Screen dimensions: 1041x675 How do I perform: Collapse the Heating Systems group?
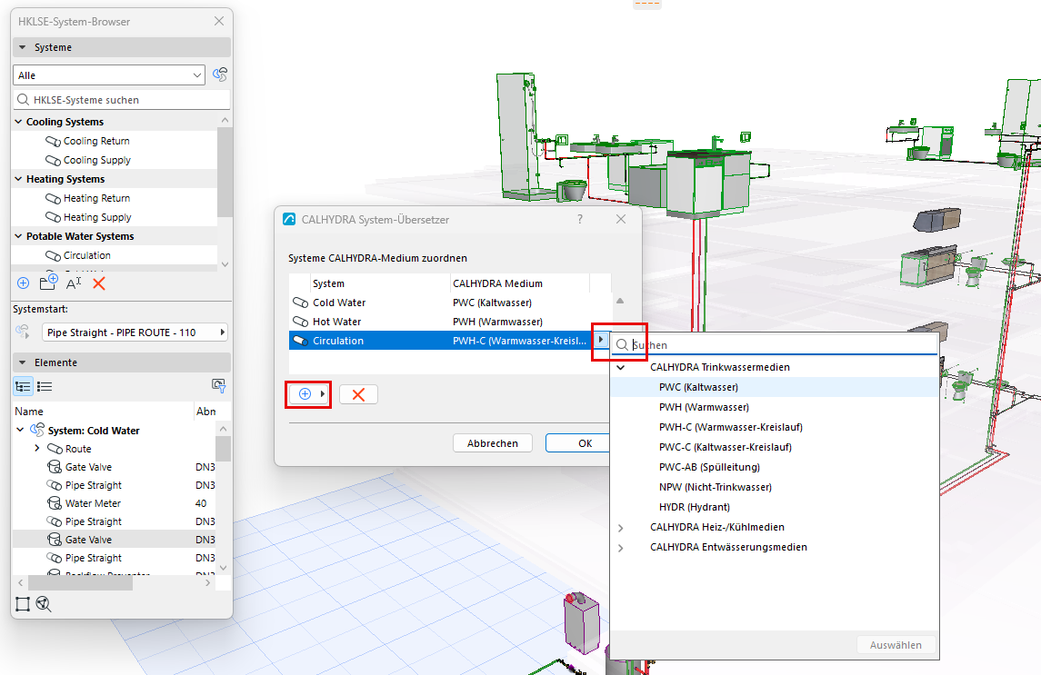(18, 179)
